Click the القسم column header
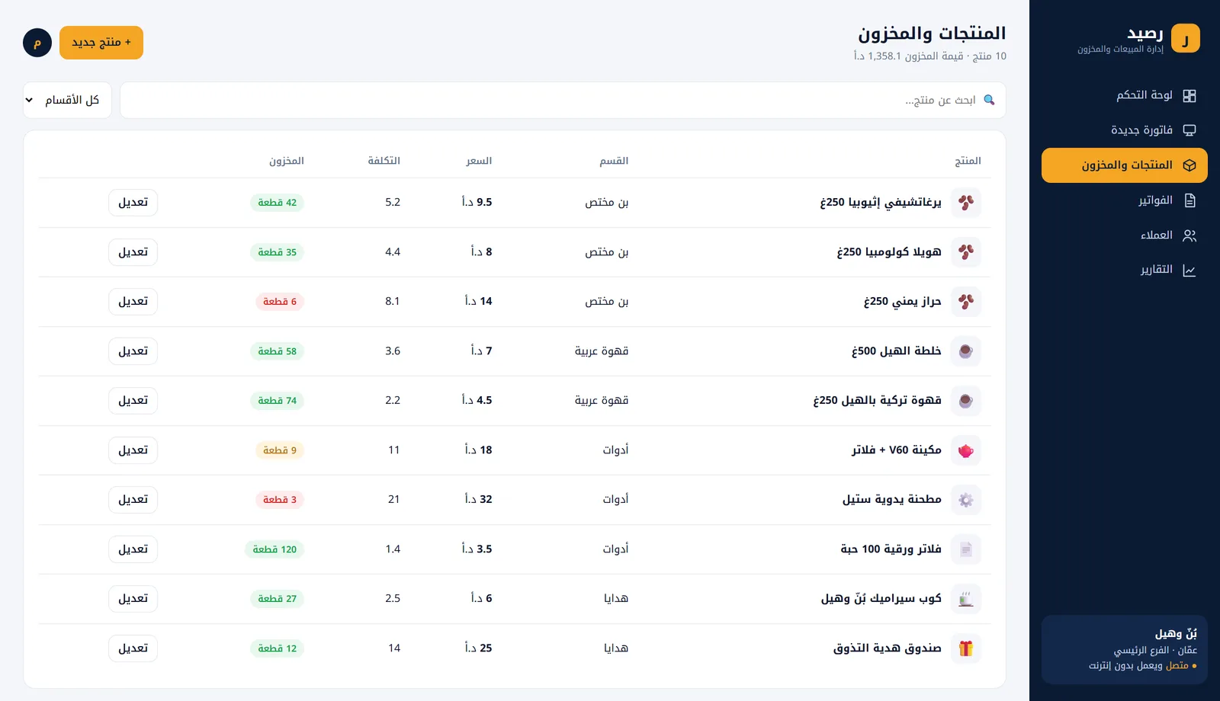 pyautogui.click(x=614, y=161)
